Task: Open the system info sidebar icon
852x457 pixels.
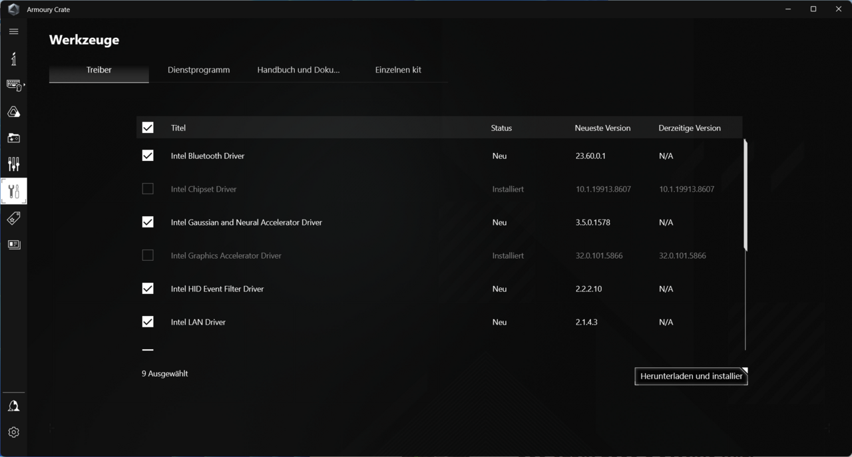Action: click(x=13, y=59)
